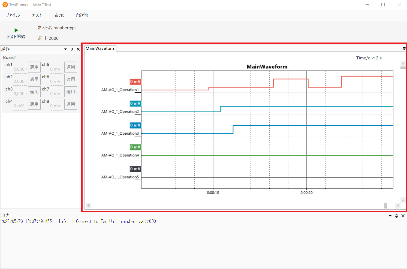Image resolution: width=407 pixels, height=269 pixels.
Task: Open the ファイル menu
Action: point(13,15)
